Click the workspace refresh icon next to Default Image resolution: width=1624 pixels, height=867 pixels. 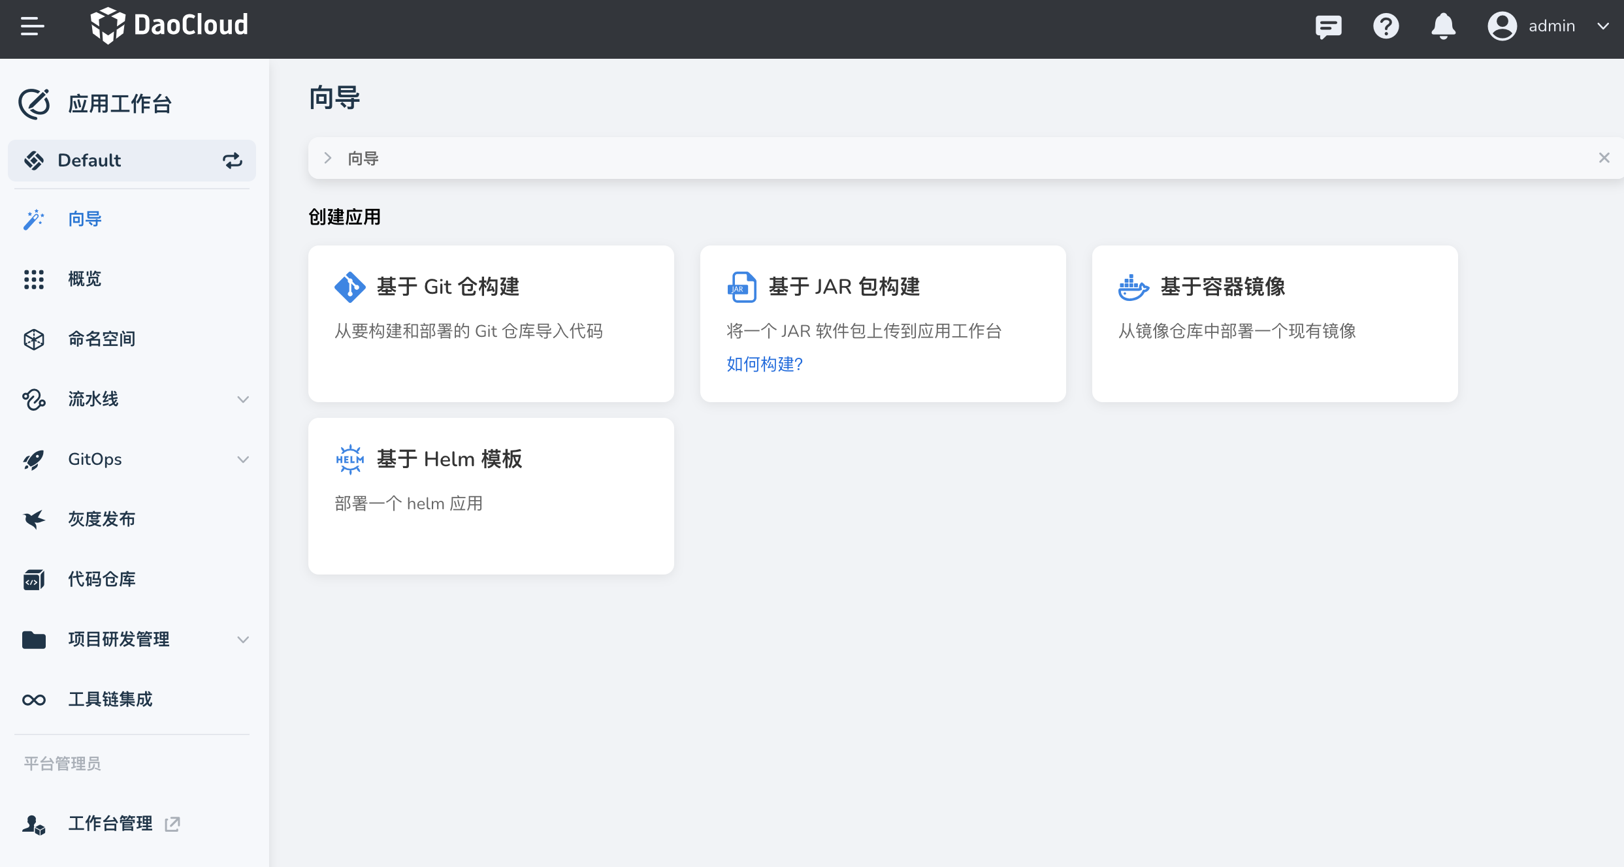(x=232, y=160)
